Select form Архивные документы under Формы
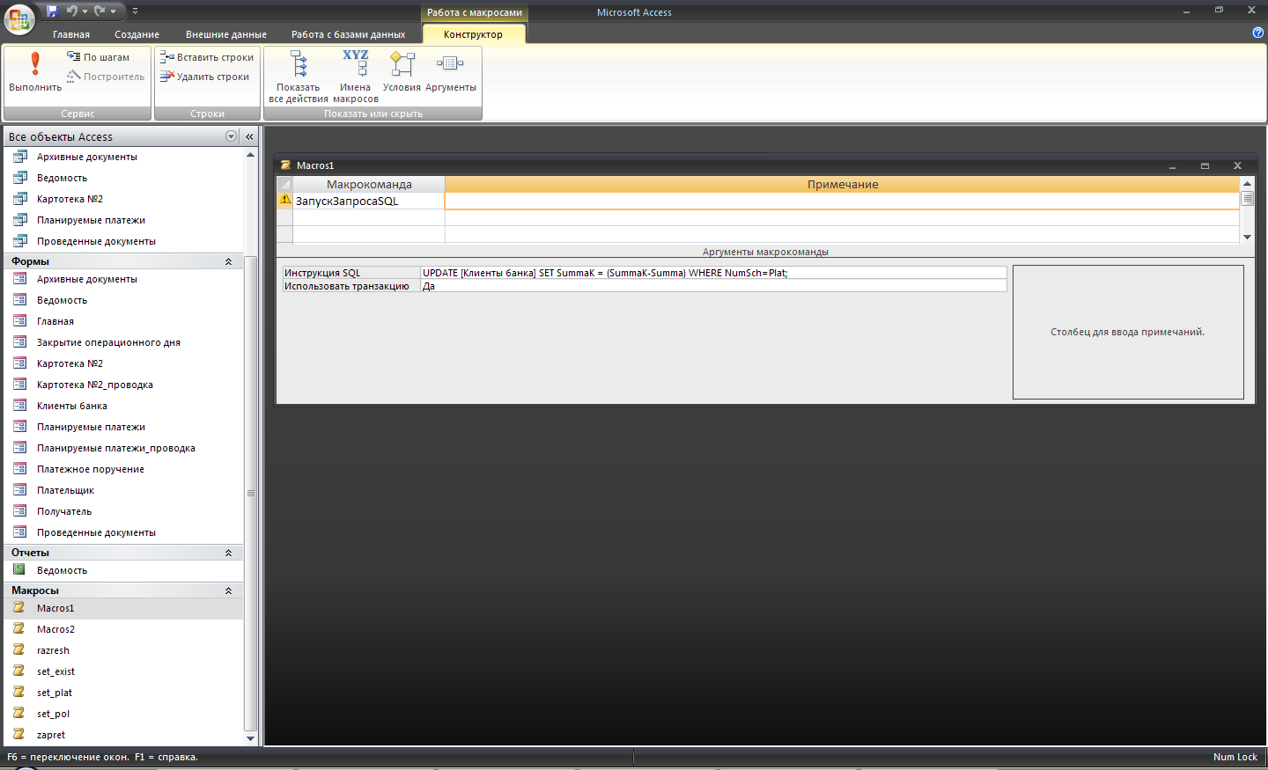Image resolution: width=1268 pixels, height=770 pixels. [123, 279]
